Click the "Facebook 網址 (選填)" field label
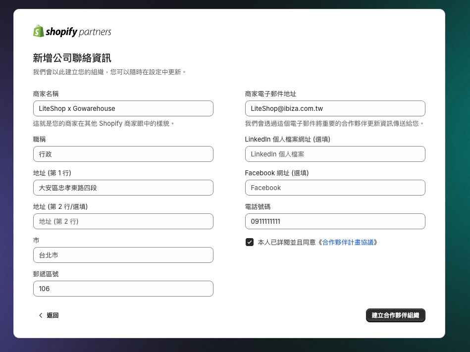 (x=276, y=173)
